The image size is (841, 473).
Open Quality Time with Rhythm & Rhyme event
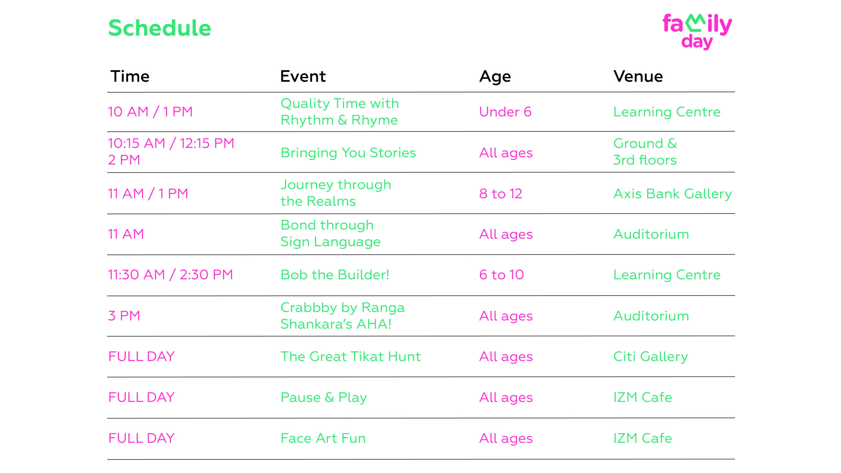tap(339, 112)
